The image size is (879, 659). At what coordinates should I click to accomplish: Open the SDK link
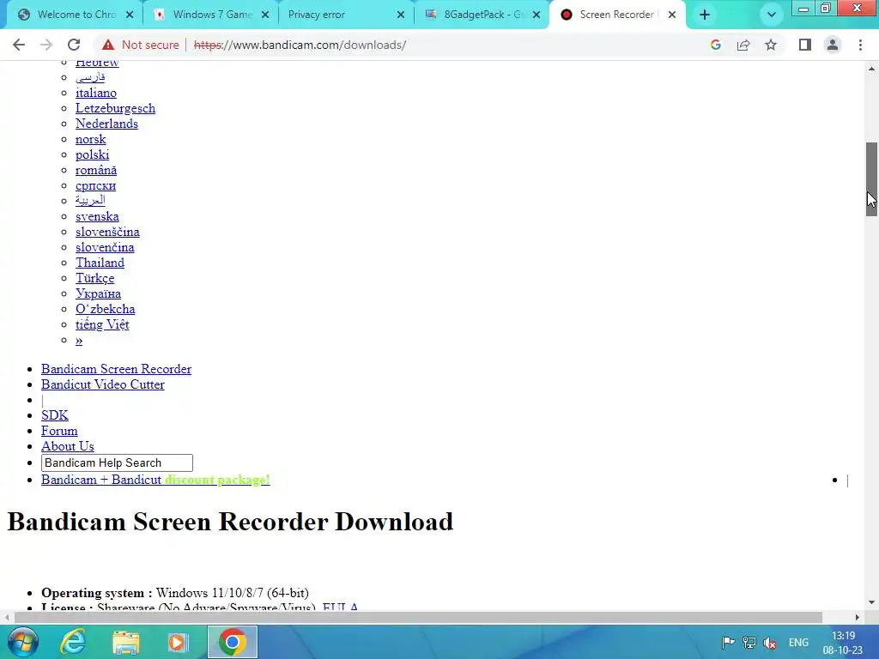pyautogui.click(x=55, y=415)
